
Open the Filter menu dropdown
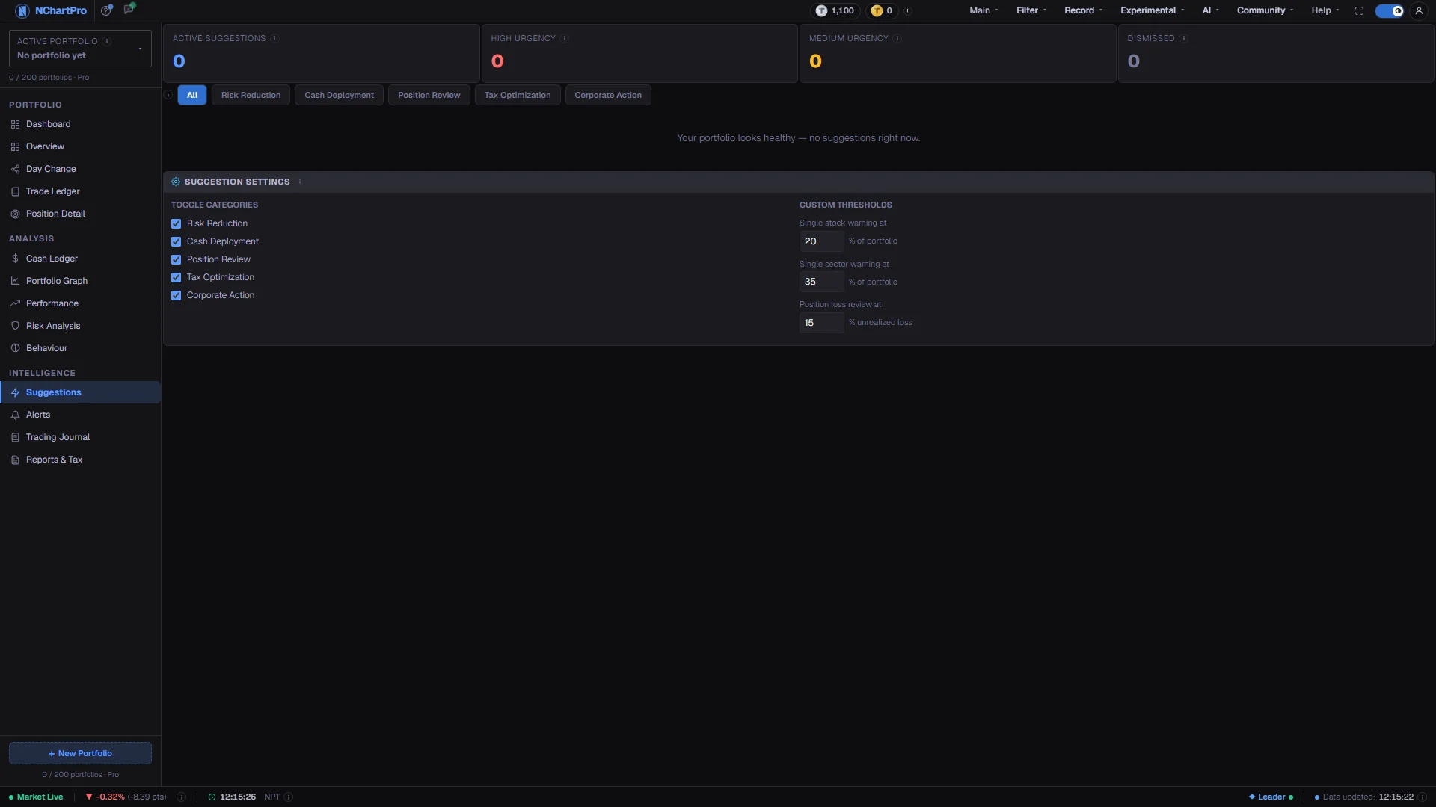(1031, 10)
